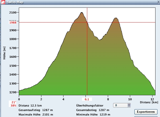Click the Swiss Map window title text
This screenshot has width=160, height=117.
pyautogui.click(x=15, y=2)
